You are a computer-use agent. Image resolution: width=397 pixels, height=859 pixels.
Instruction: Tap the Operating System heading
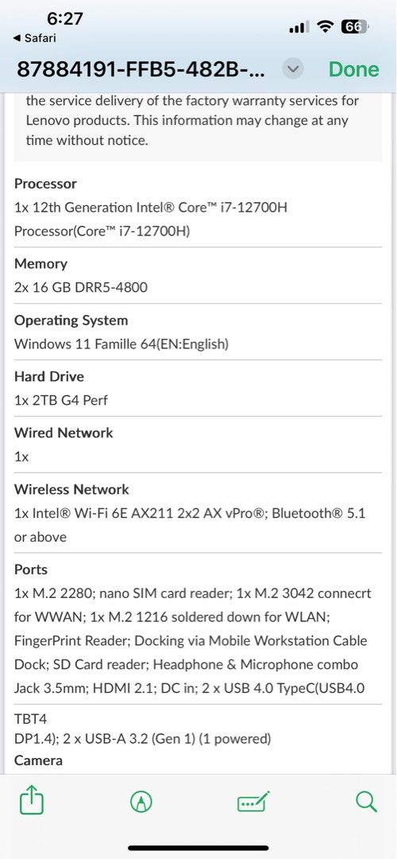coord(71,321)
